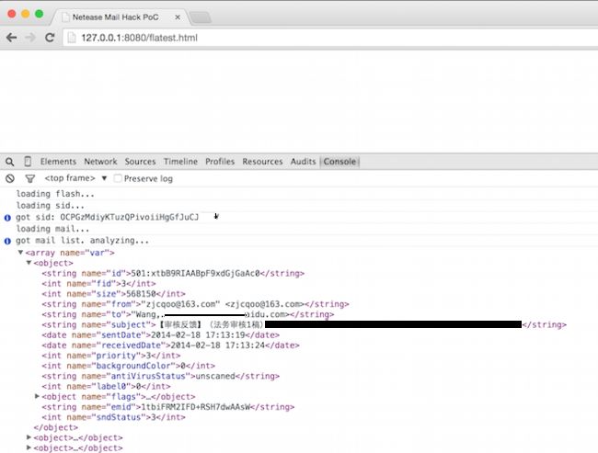Collapse the first expanded object node
Image resolution: width=598 pixels, height=453 pixels.
(x=29, y=263)
